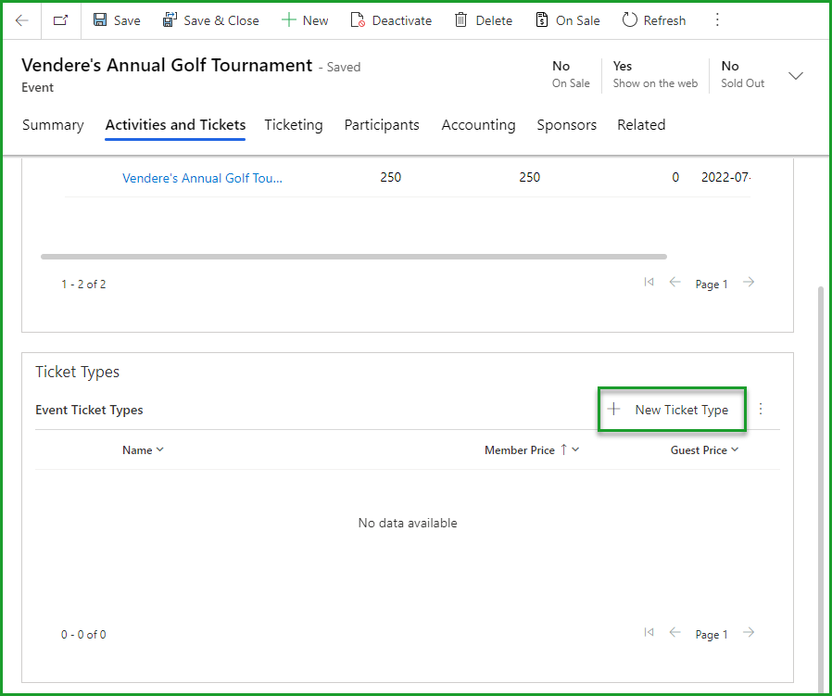Open Event Ticket Types more options
This screenshot has width=832, height=696.
pyautogui.click(x=761, y=409)
